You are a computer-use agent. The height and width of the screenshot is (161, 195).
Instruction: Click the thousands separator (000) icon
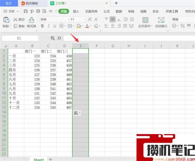point(188,26)
